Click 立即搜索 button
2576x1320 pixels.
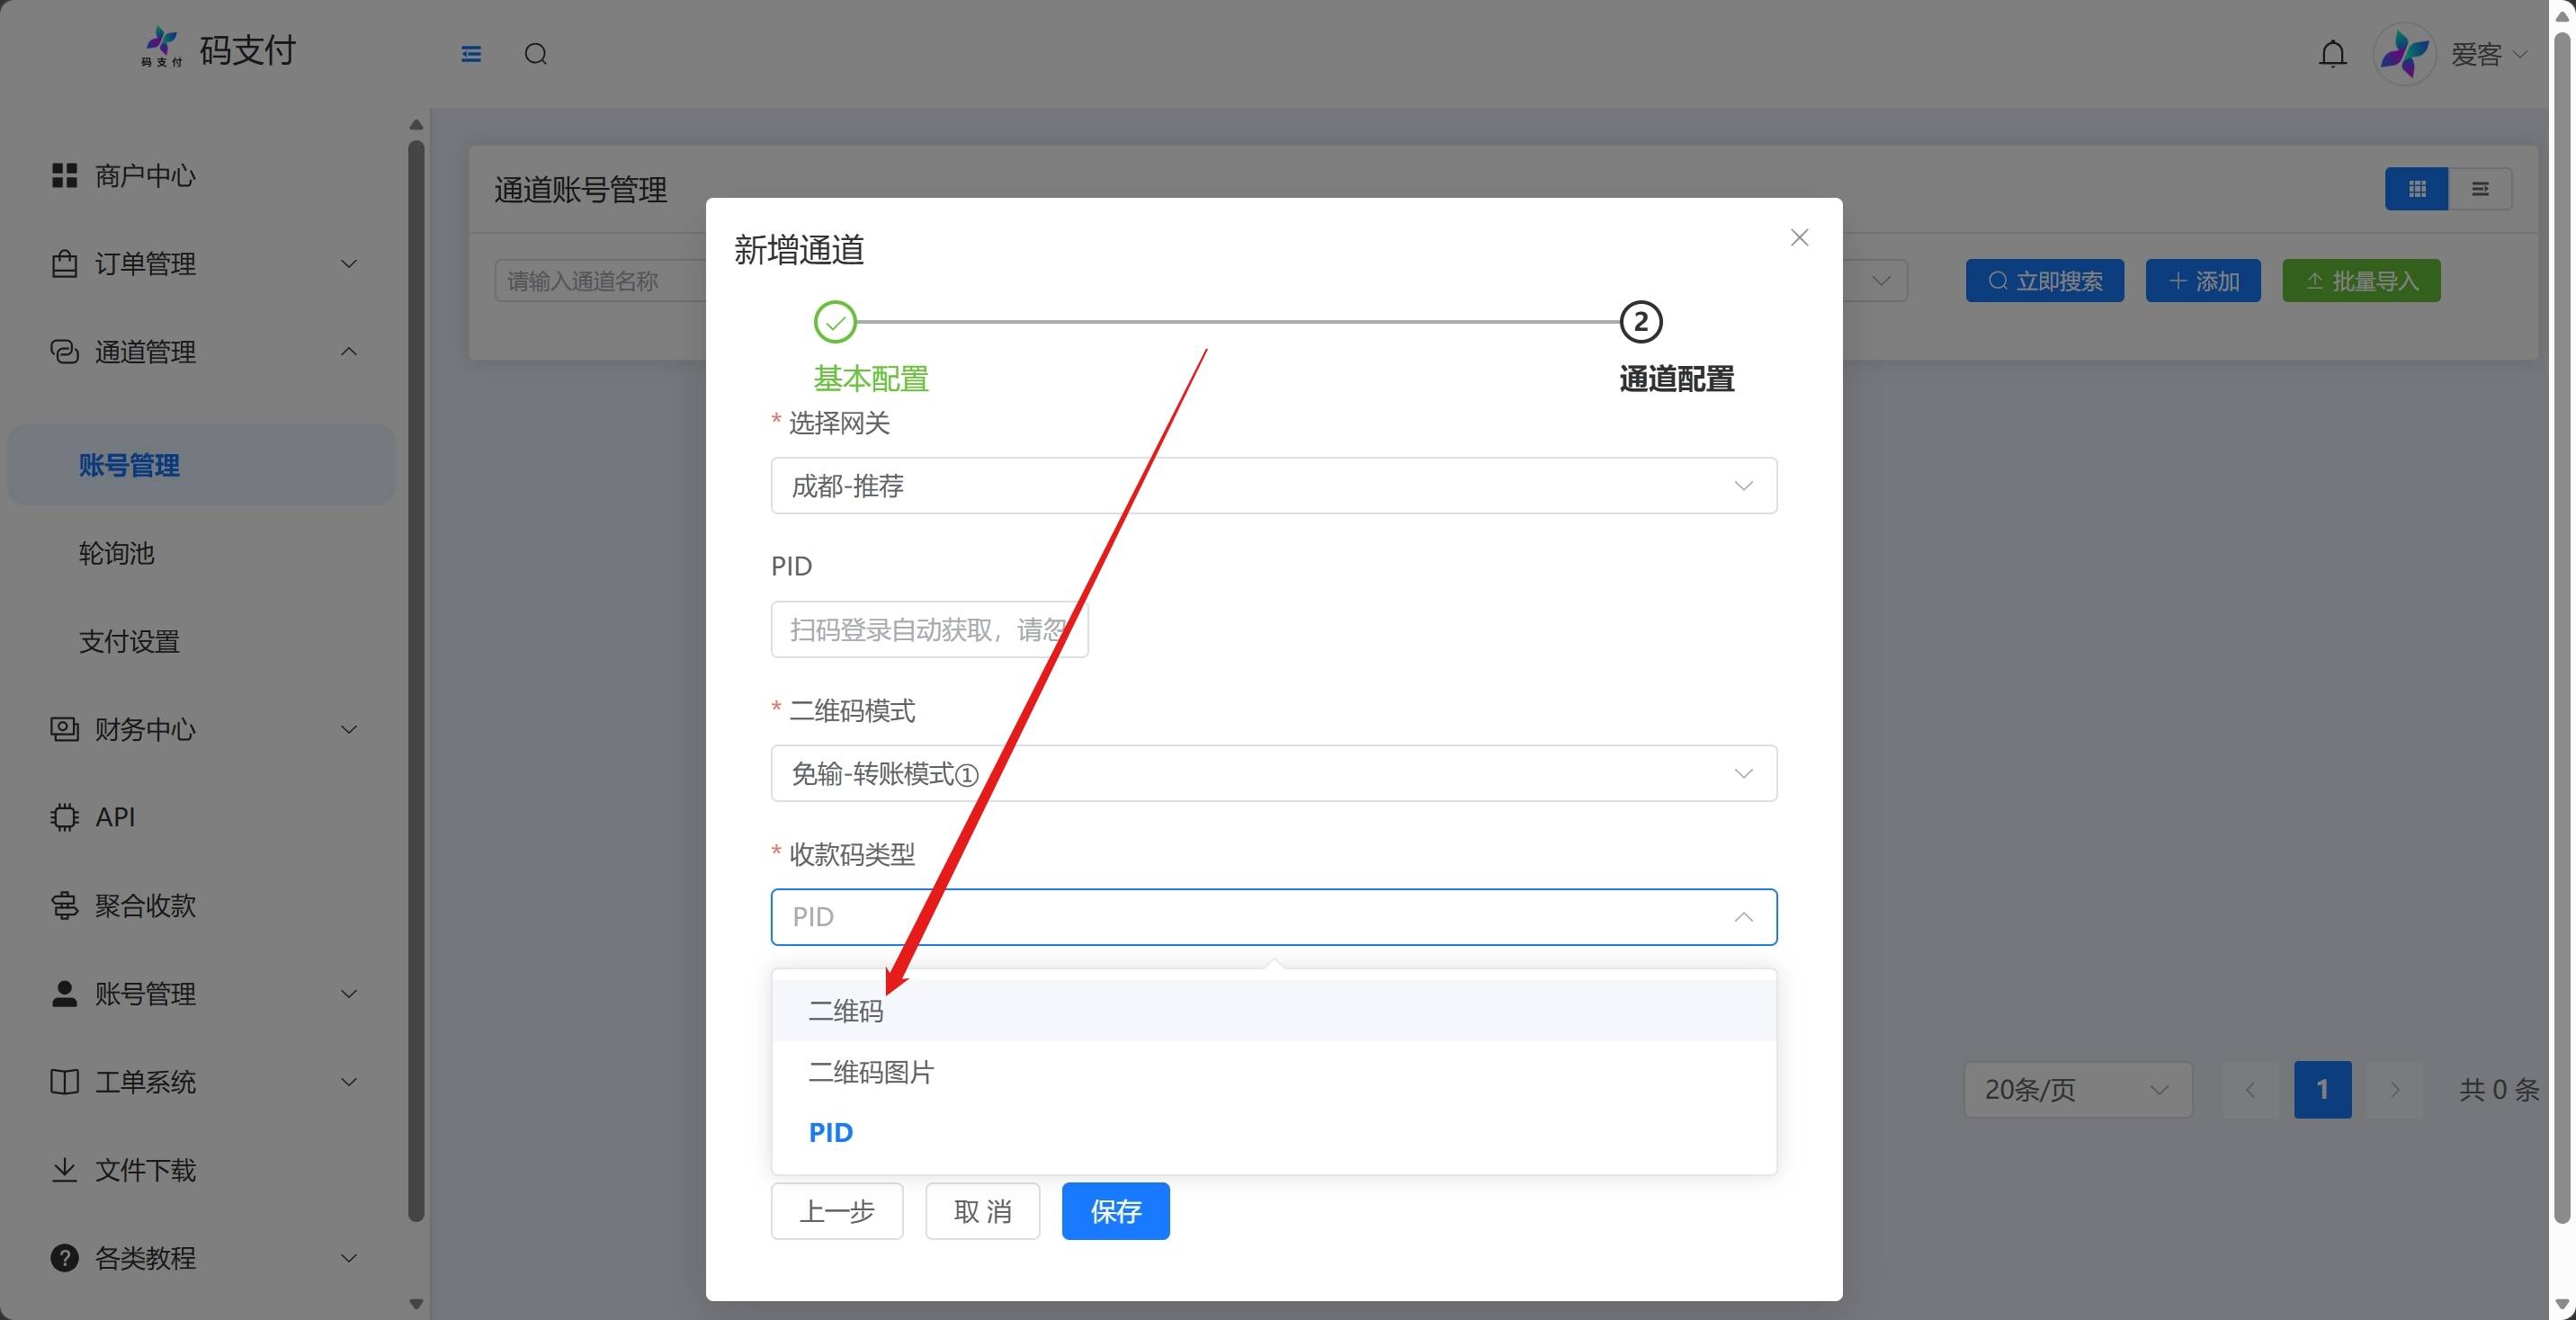[x=2044, y=281]
